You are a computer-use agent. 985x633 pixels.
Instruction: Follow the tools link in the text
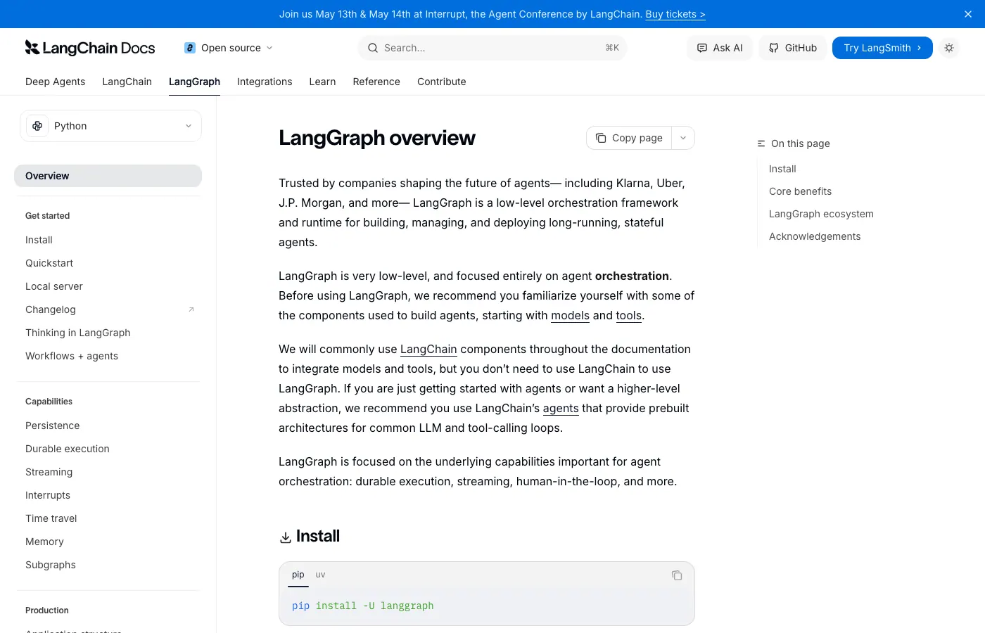click(629, 315)
